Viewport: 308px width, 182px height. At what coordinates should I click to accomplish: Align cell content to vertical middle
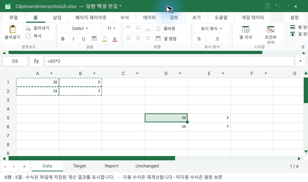coord(138,28)
